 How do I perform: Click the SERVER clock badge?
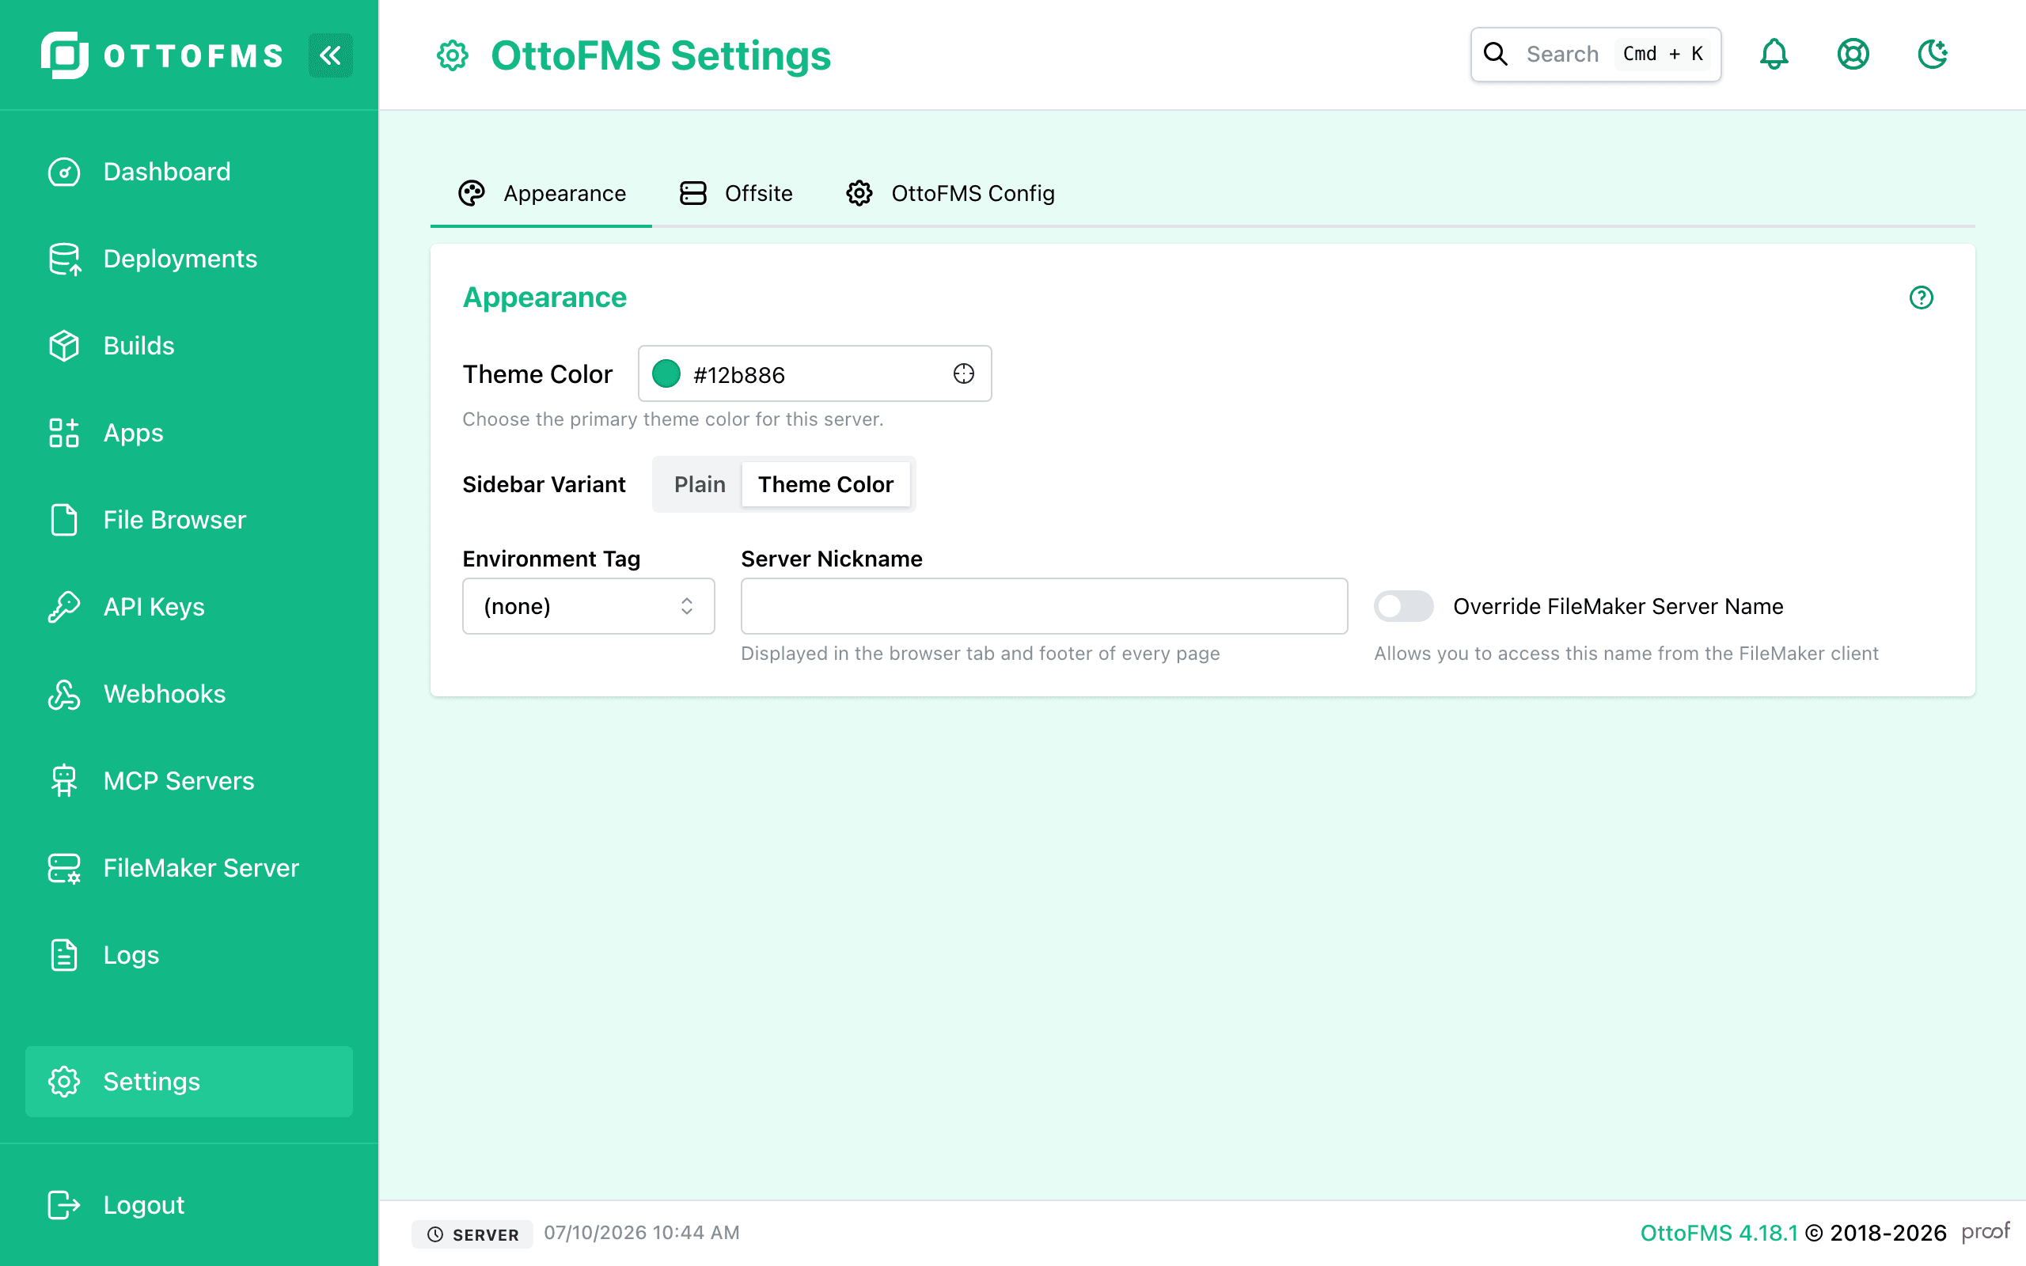coord(472,1234)
